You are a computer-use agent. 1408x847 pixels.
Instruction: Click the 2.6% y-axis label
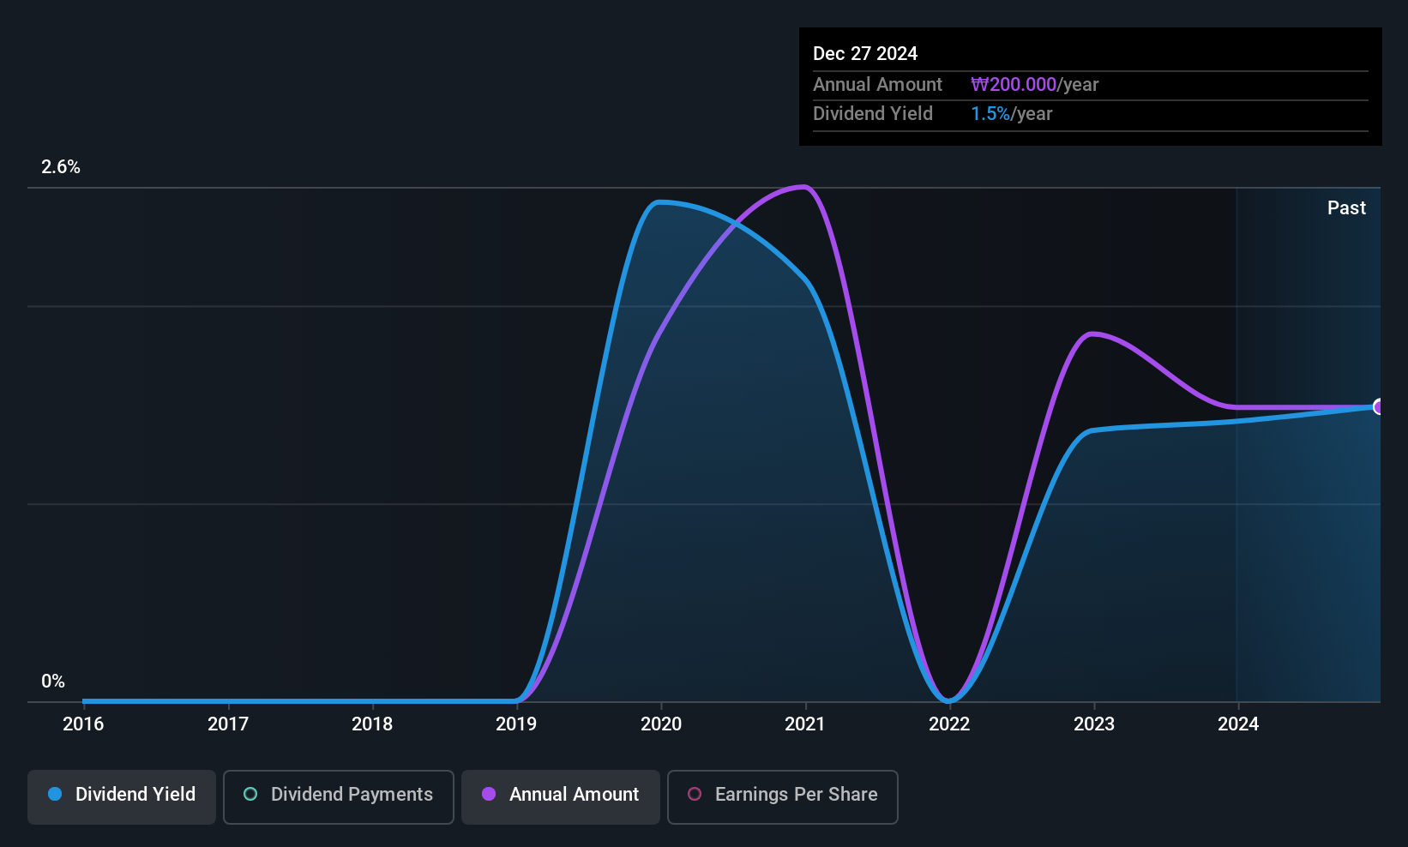(x=61, y=167)
